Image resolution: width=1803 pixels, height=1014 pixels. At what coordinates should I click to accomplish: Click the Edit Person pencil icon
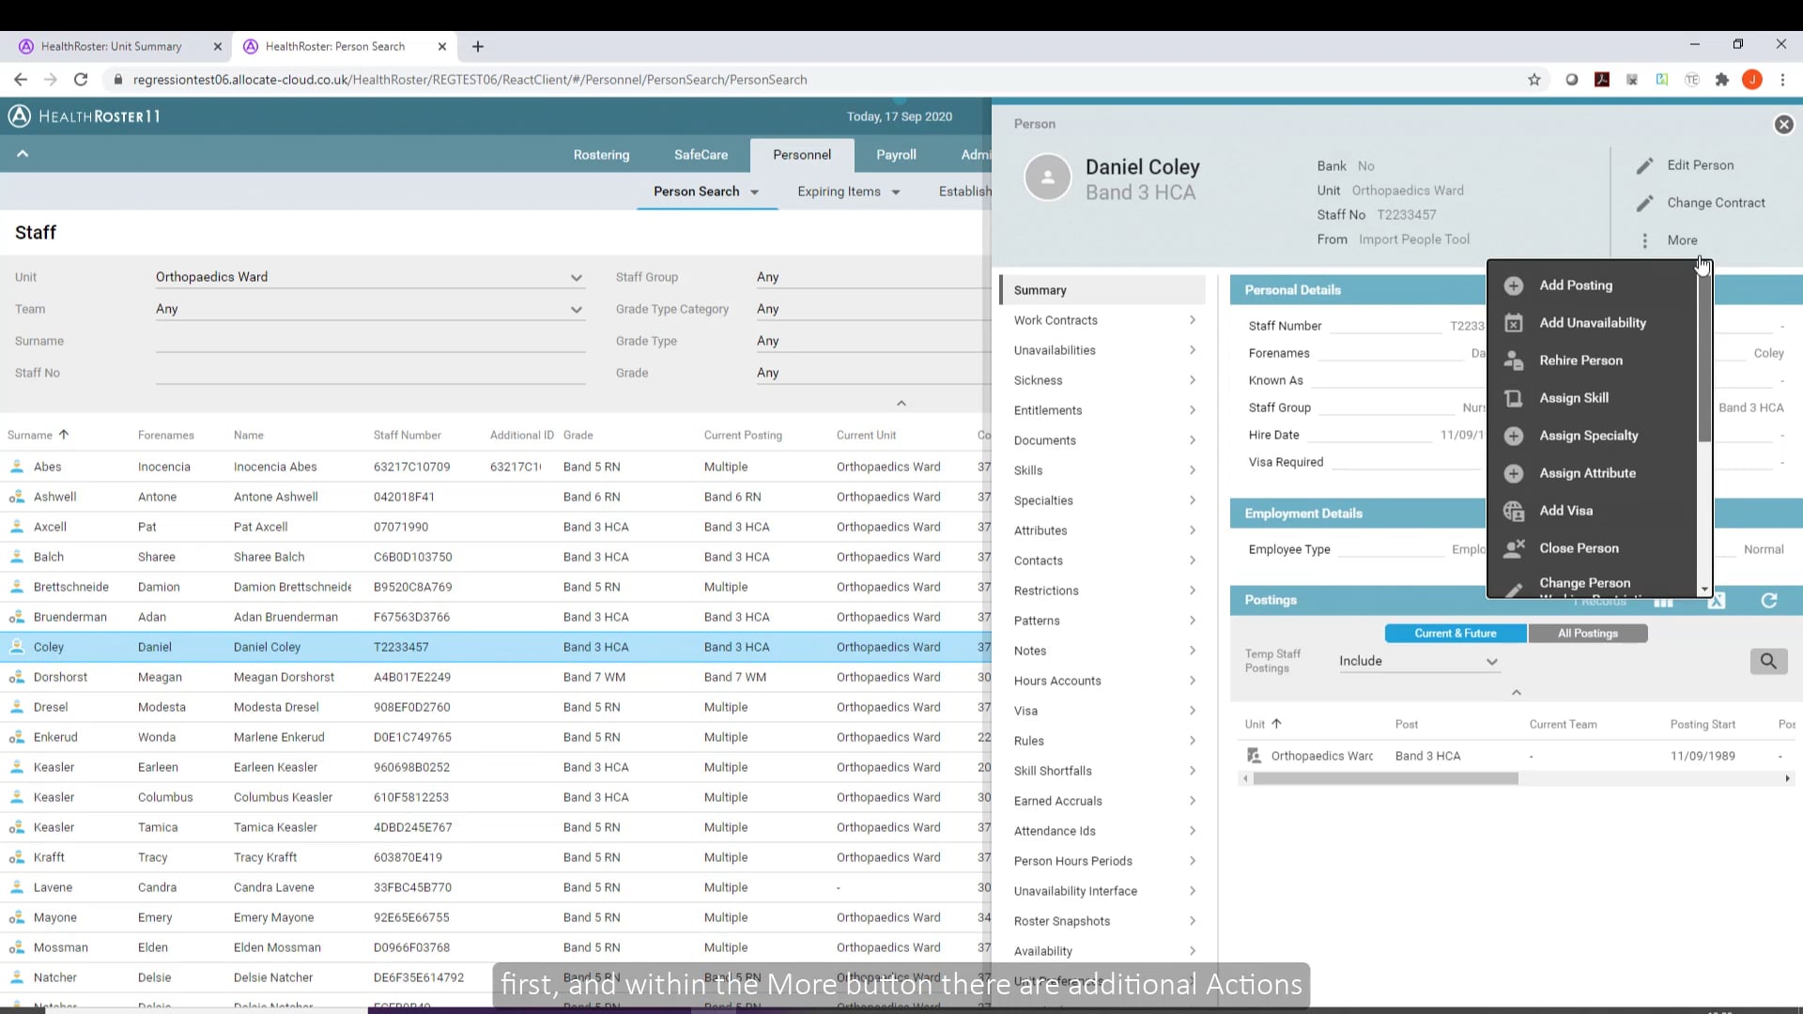(1644, 166)
